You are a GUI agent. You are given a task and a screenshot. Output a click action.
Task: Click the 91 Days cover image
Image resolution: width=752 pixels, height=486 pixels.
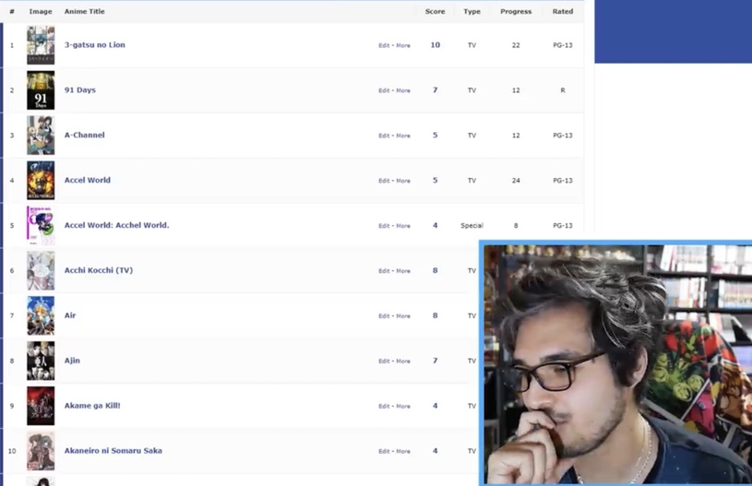coord(41,90)
